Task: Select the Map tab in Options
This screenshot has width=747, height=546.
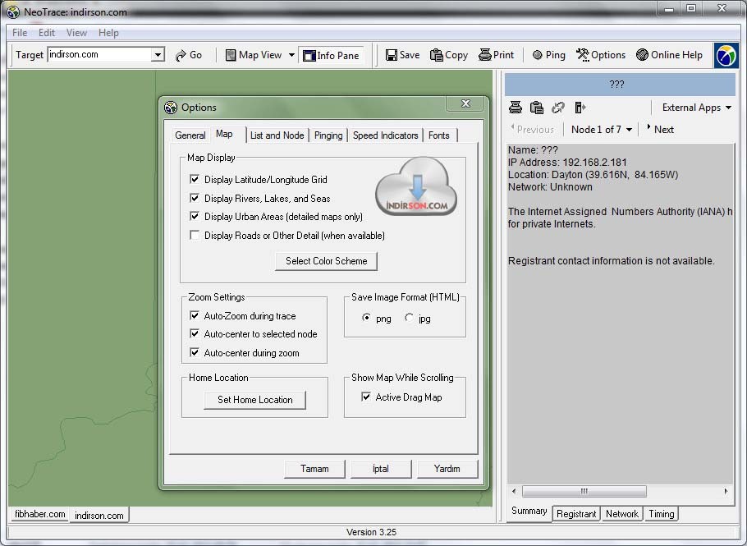Action: [224, 134]
